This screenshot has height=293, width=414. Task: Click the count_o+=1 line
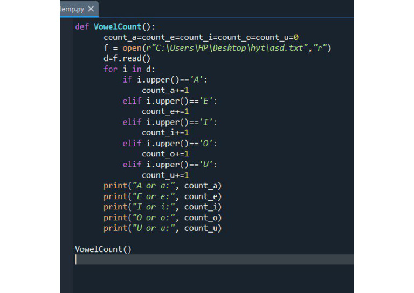point(165,154)
